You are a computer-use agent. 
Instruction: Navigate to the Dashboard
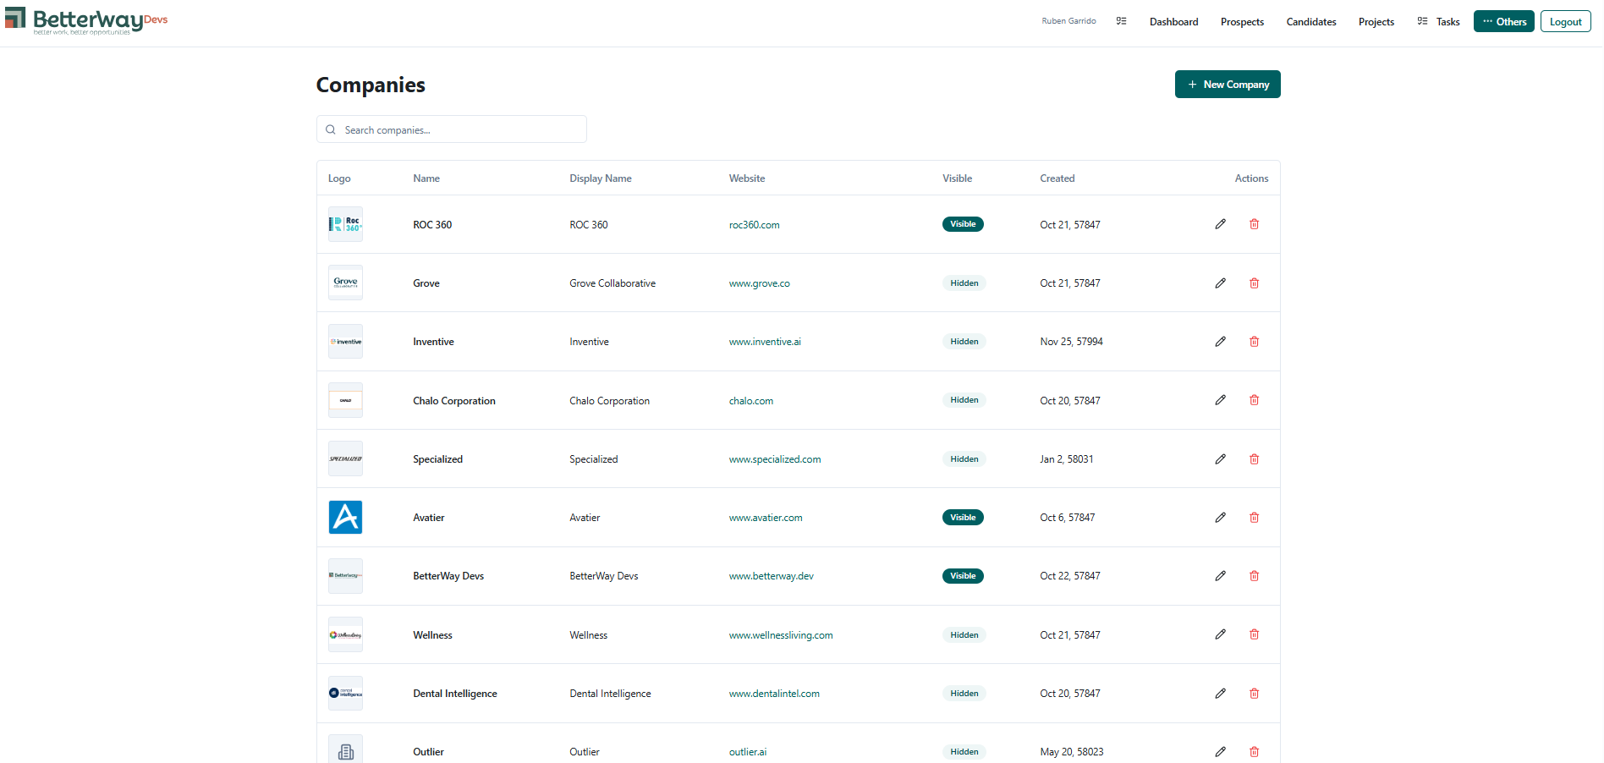[1173, 21]
